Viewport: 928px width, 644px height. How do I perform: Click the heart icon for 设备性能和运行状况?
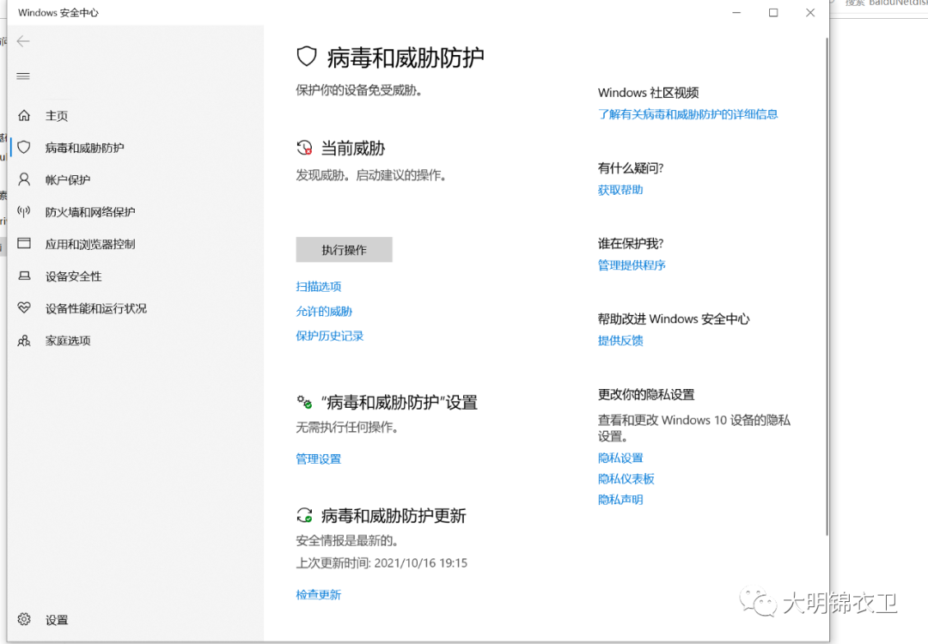click(x=24, y=307)
